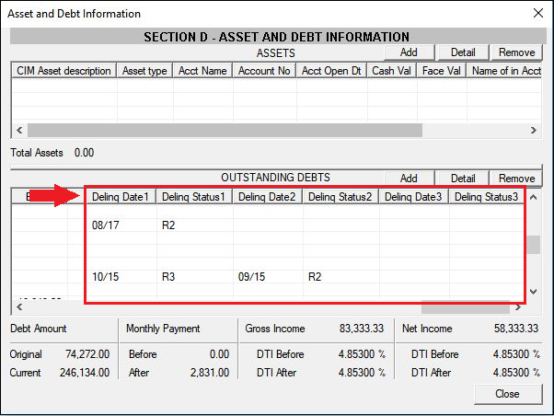The image size is (554, 416).
Task: Select the CIM Asset description column header
Action: (x=63, y=71)
